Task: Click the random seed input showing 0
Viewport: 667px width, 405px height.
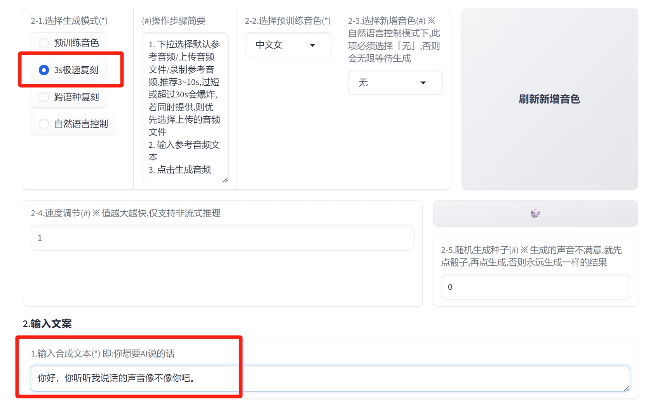Action: tap(535, 287)
